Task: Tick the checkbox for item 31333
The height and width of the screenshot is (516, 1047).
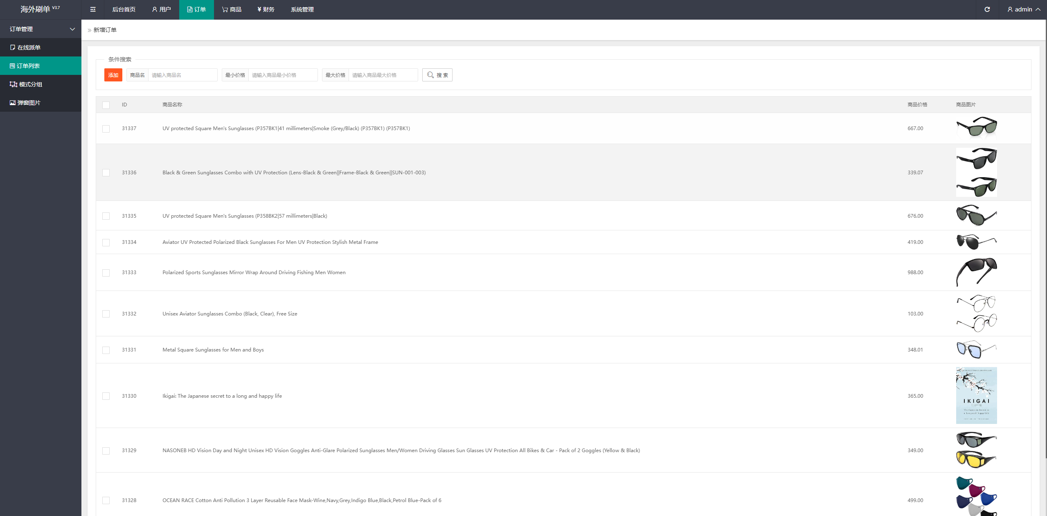Action: [x=106, y=273]
